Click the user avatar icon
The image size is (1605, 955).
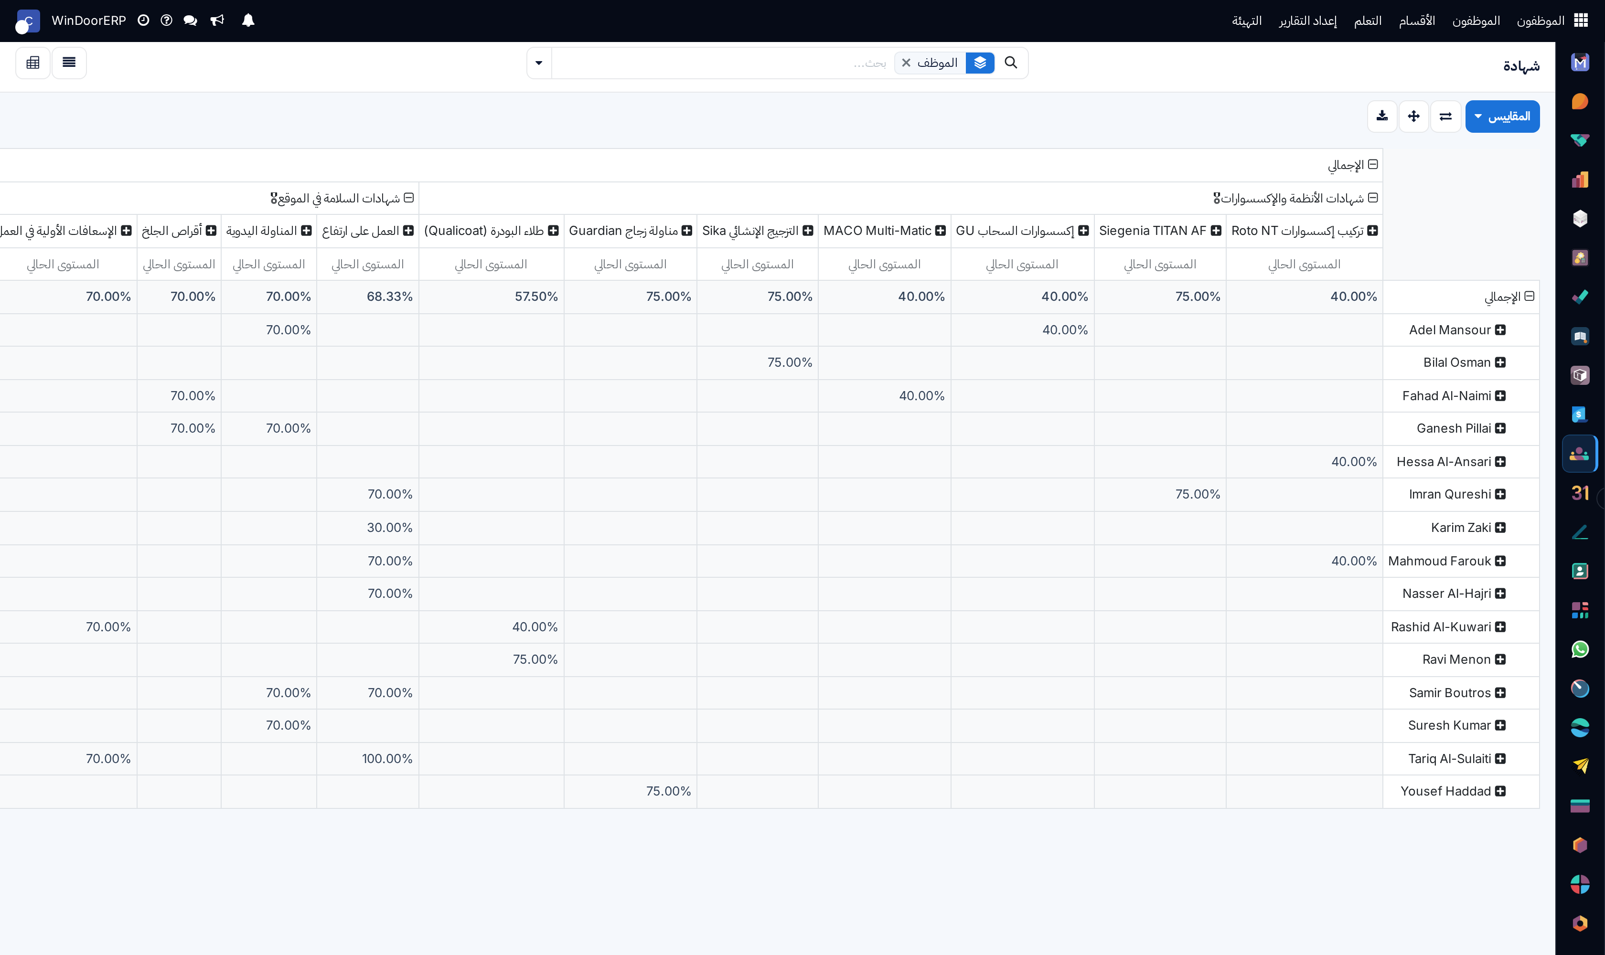click(x=28, y=21)
